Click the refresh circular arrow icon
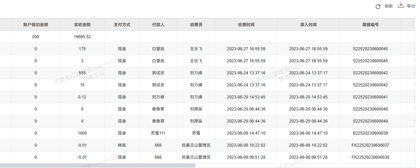Image resolution: width=420 pixels, height=168 pixels. pyautogui.click(x=378, y=7)
